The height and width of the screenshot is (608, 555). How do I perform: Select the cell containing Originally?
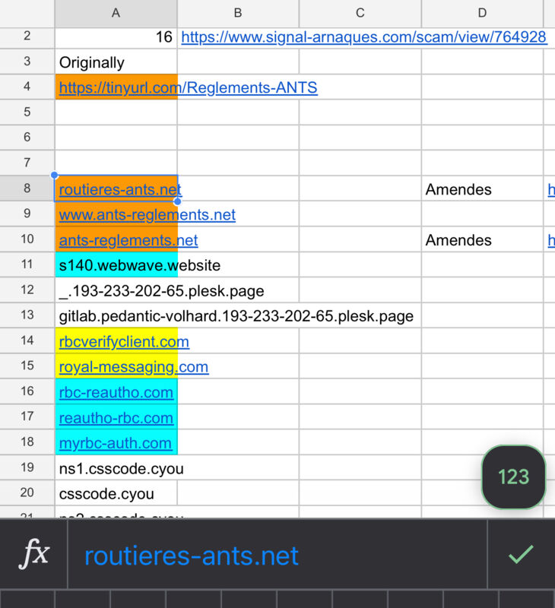pos(116,62)
